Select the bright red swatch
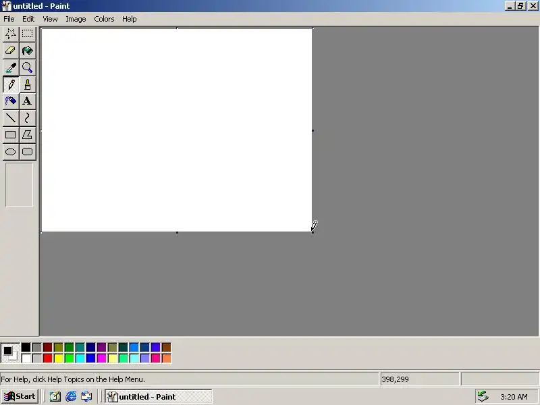This screenshot has width=540, height=405. tap(47, 358)
